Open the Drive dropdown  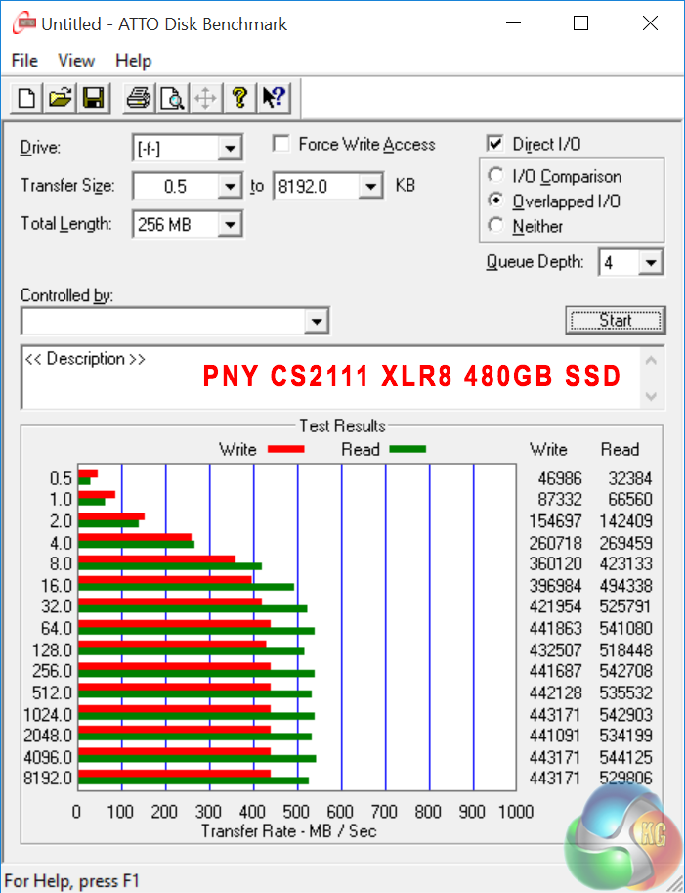pyautogui.click(x=230, y=149)
